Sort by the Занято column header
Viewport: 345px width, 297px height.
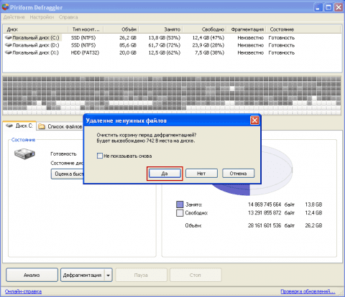161,29
